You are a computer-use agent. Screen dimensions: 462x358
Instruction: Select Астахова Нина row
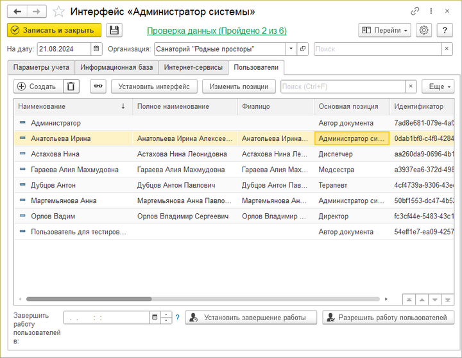point(55,154)
